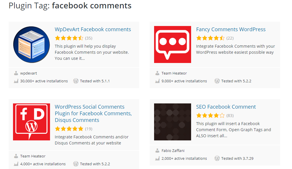Click the star rating with 22 reviews
The image size is (292, 169).
(x=210, y=38)
